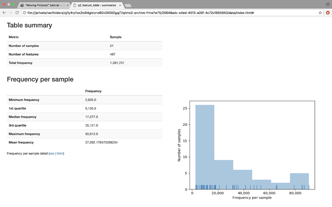
Task: Download frequency per sample detail as csv
Action: (x=52, y=154)
